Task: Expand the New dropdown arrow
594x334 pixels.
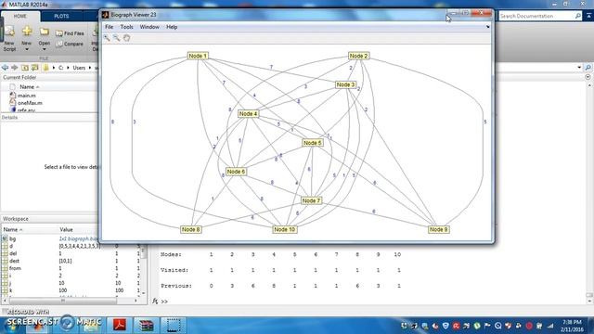Action: coord(27,49)
